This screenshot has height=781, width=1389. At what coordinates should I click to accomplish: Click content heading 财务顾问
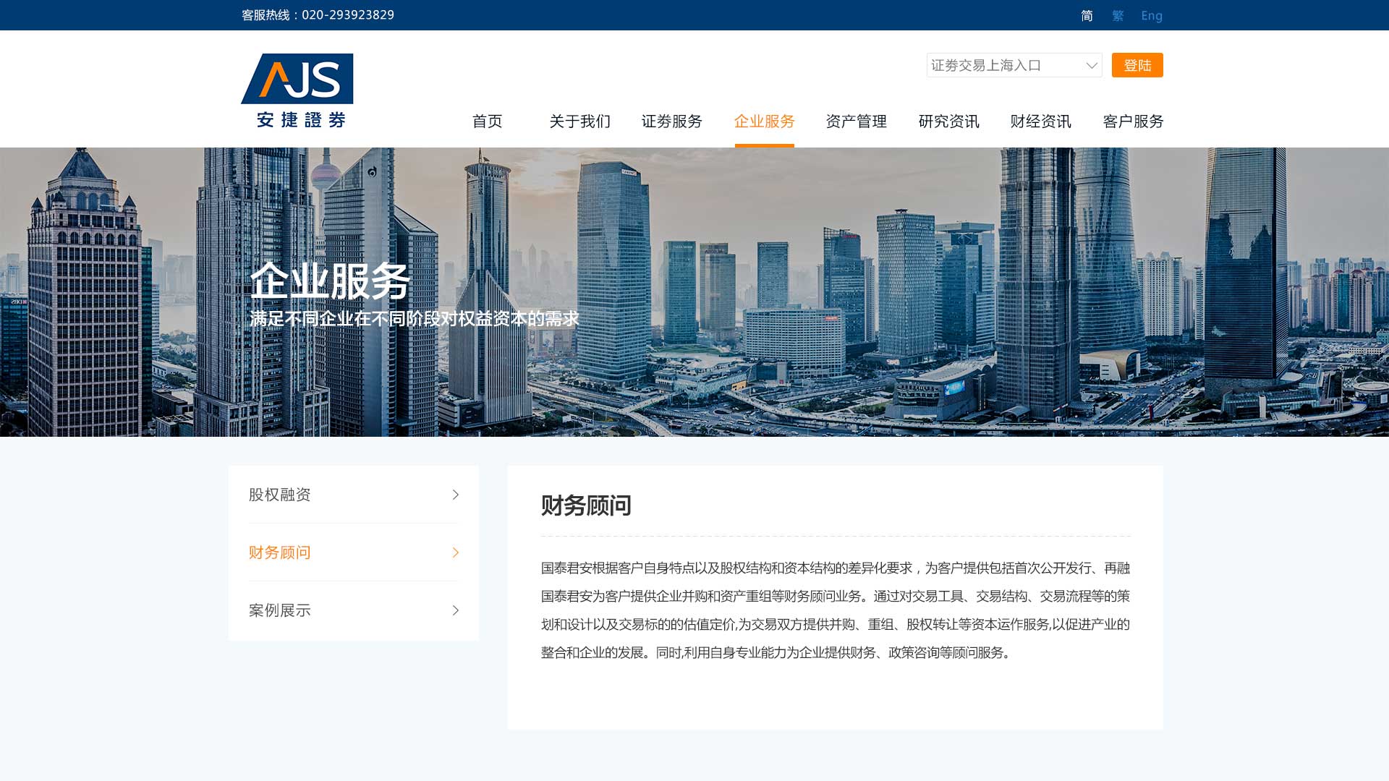coord(586,505)
